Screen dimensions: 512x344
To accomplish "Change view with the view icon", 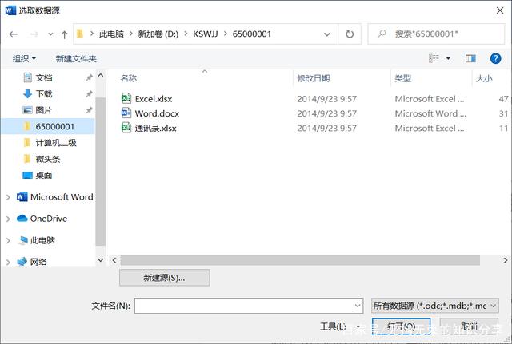I will (434, 58).
